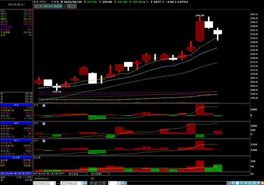The width and height of the screenshot is (264, 185).
Task: Open the end date 2025/06/20 dropdown
Action: point(81,183)
